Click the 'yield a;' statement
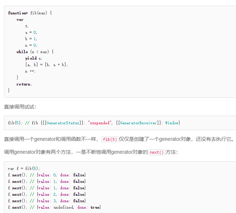 (x=33, y=58)
